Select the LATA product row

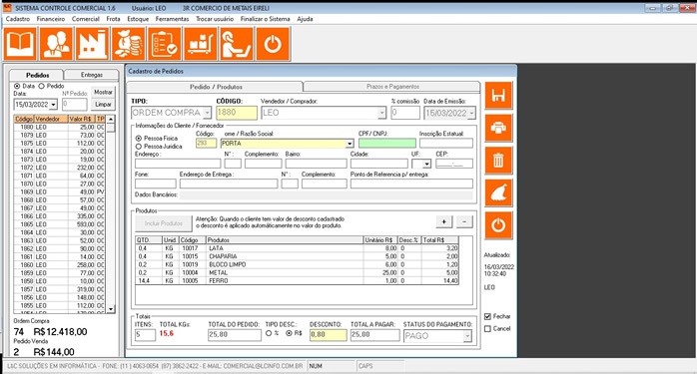297,248
